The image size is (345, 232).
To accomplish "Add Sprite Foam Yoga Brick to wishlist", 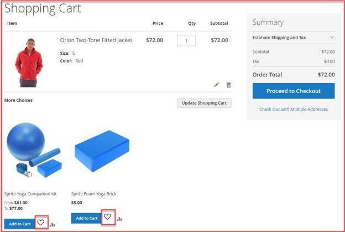I will (108, 217).
